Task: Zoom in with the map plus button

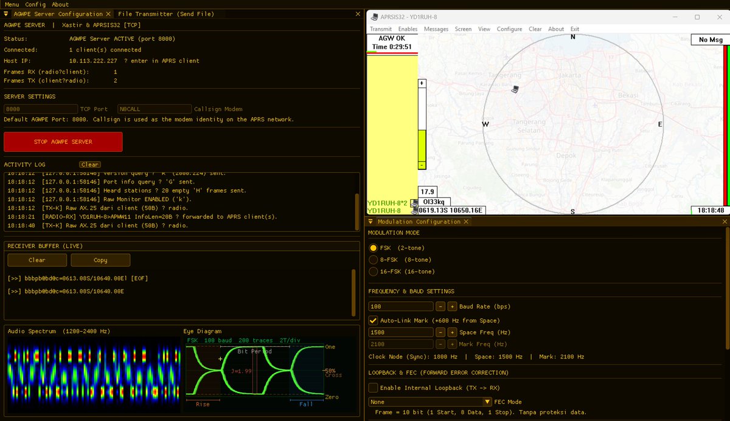Action: pos(422,83)
